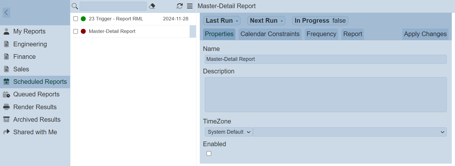Switch to the Calendar Constraints tab
This screenshot has width=455, height=166.
pos(270,34)
